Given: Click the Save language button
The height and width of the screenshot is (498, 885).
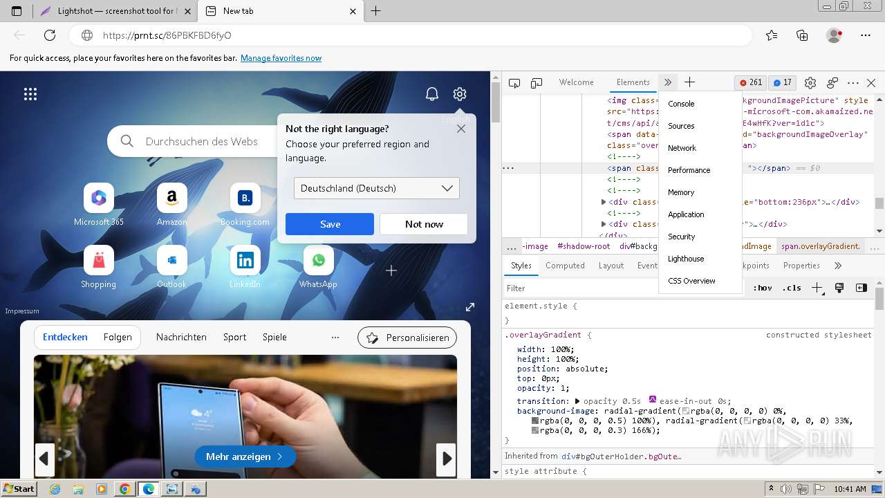Looking at the screenshot, I should (330, 224).
